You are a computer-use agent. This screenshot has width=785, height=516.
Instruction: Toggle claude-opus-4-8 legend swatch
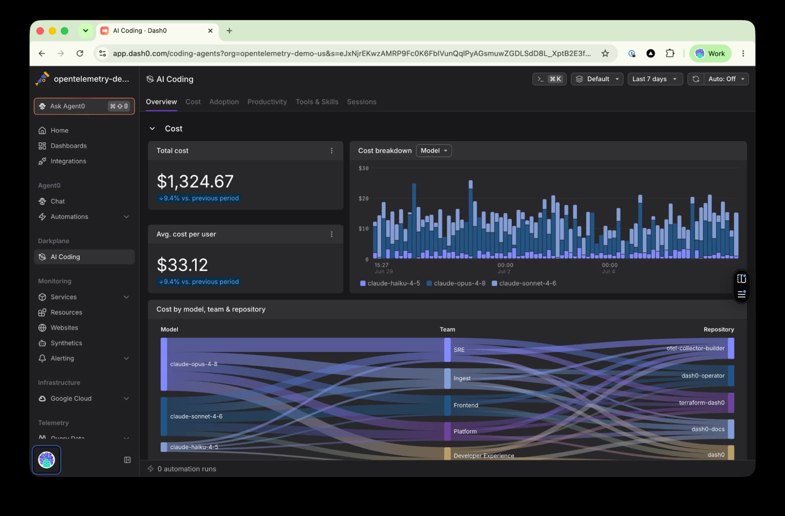pyautogui.click(x=429, y=284)
